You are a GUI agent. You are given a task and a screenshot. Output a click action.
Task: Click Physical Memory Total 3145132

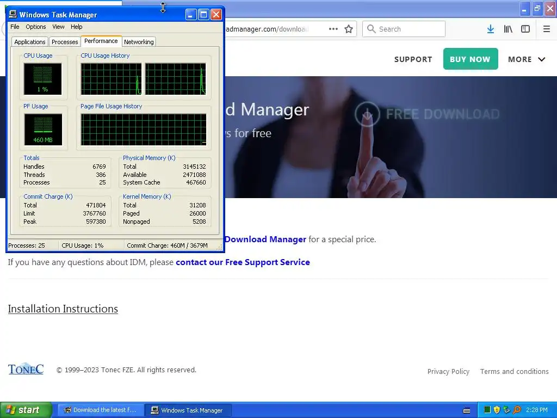[194, 167]
